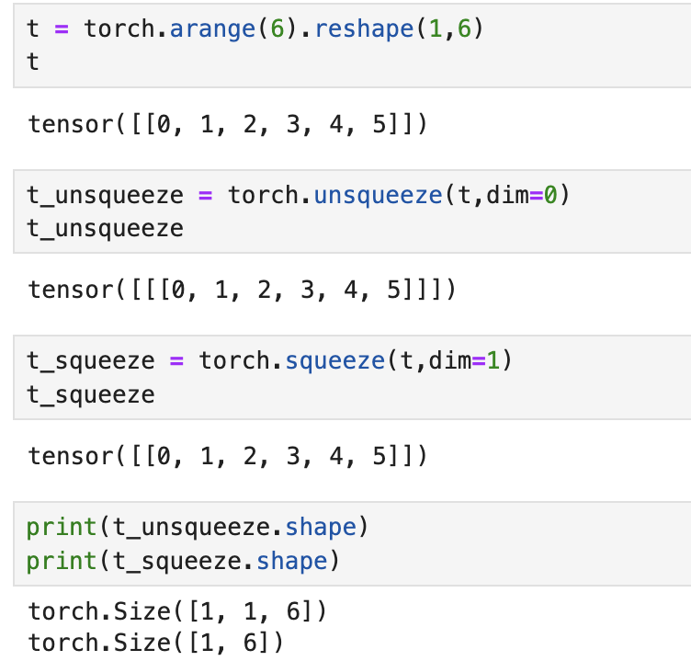Viewport: 691px width, 661px height.
Task: Click the dim=0 argument value
Action: (x=550, y=195)
